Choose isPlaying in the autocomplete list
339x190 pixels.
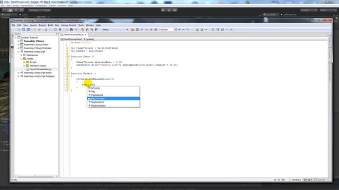(x=113, y=88)
